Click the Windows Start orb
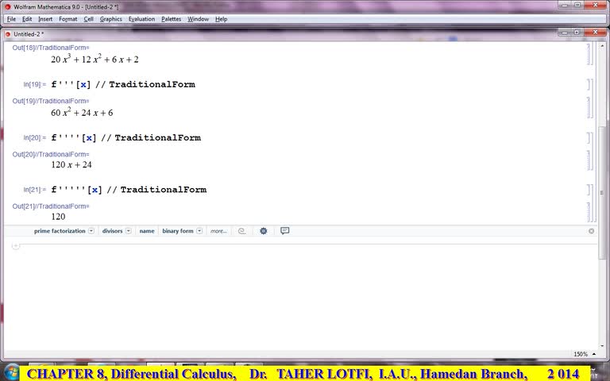The width and height of the screenshot is (610, 381). pos(12,372)
